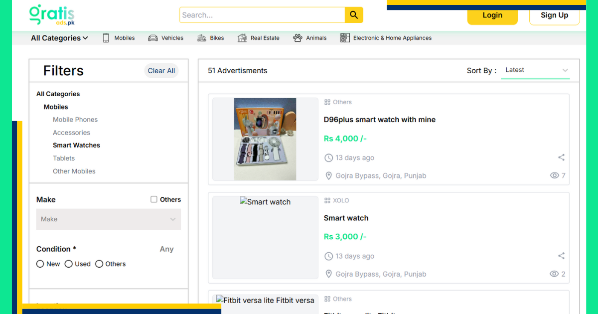The width and height of the screenshot is (598, 314).
Task: Select Tablets subcategory
Action: click(x=64, y=158)
